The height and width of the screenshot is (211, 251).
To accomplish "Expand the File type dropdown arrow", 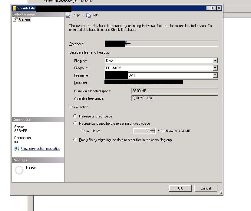I will click(215, 61).
